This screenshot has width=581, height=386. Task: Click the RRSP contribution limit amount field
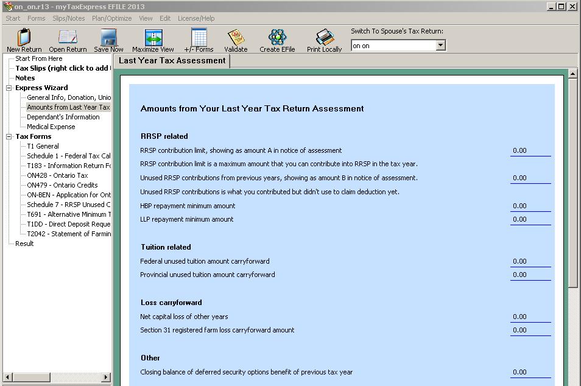(x=530, y=151)
